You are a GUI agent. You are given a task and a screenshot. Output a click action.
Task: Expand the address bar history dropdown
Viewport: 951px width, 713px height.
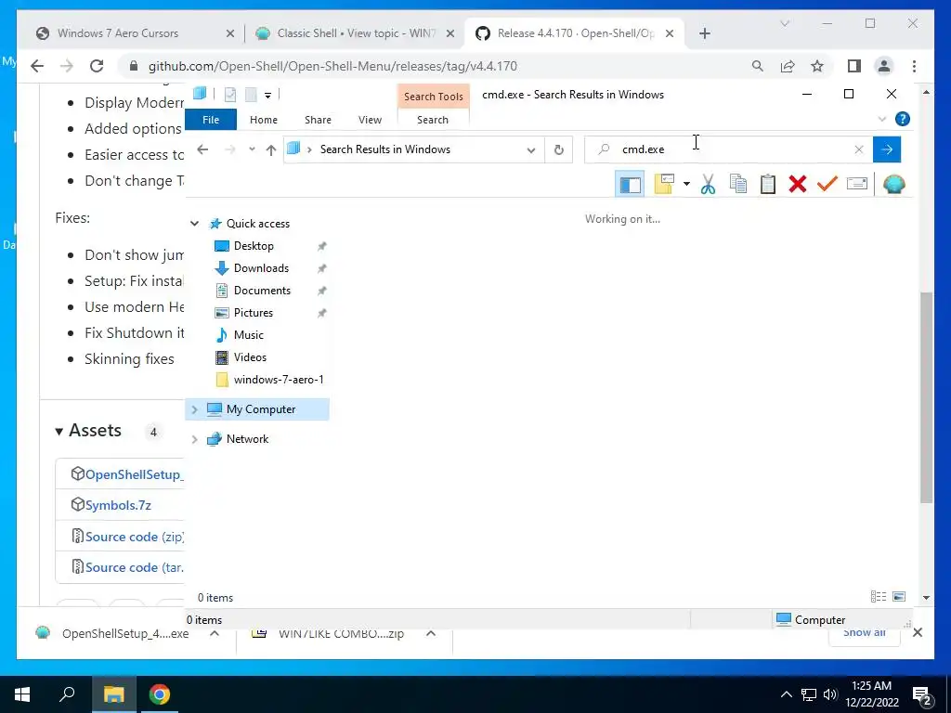[530, 149]
